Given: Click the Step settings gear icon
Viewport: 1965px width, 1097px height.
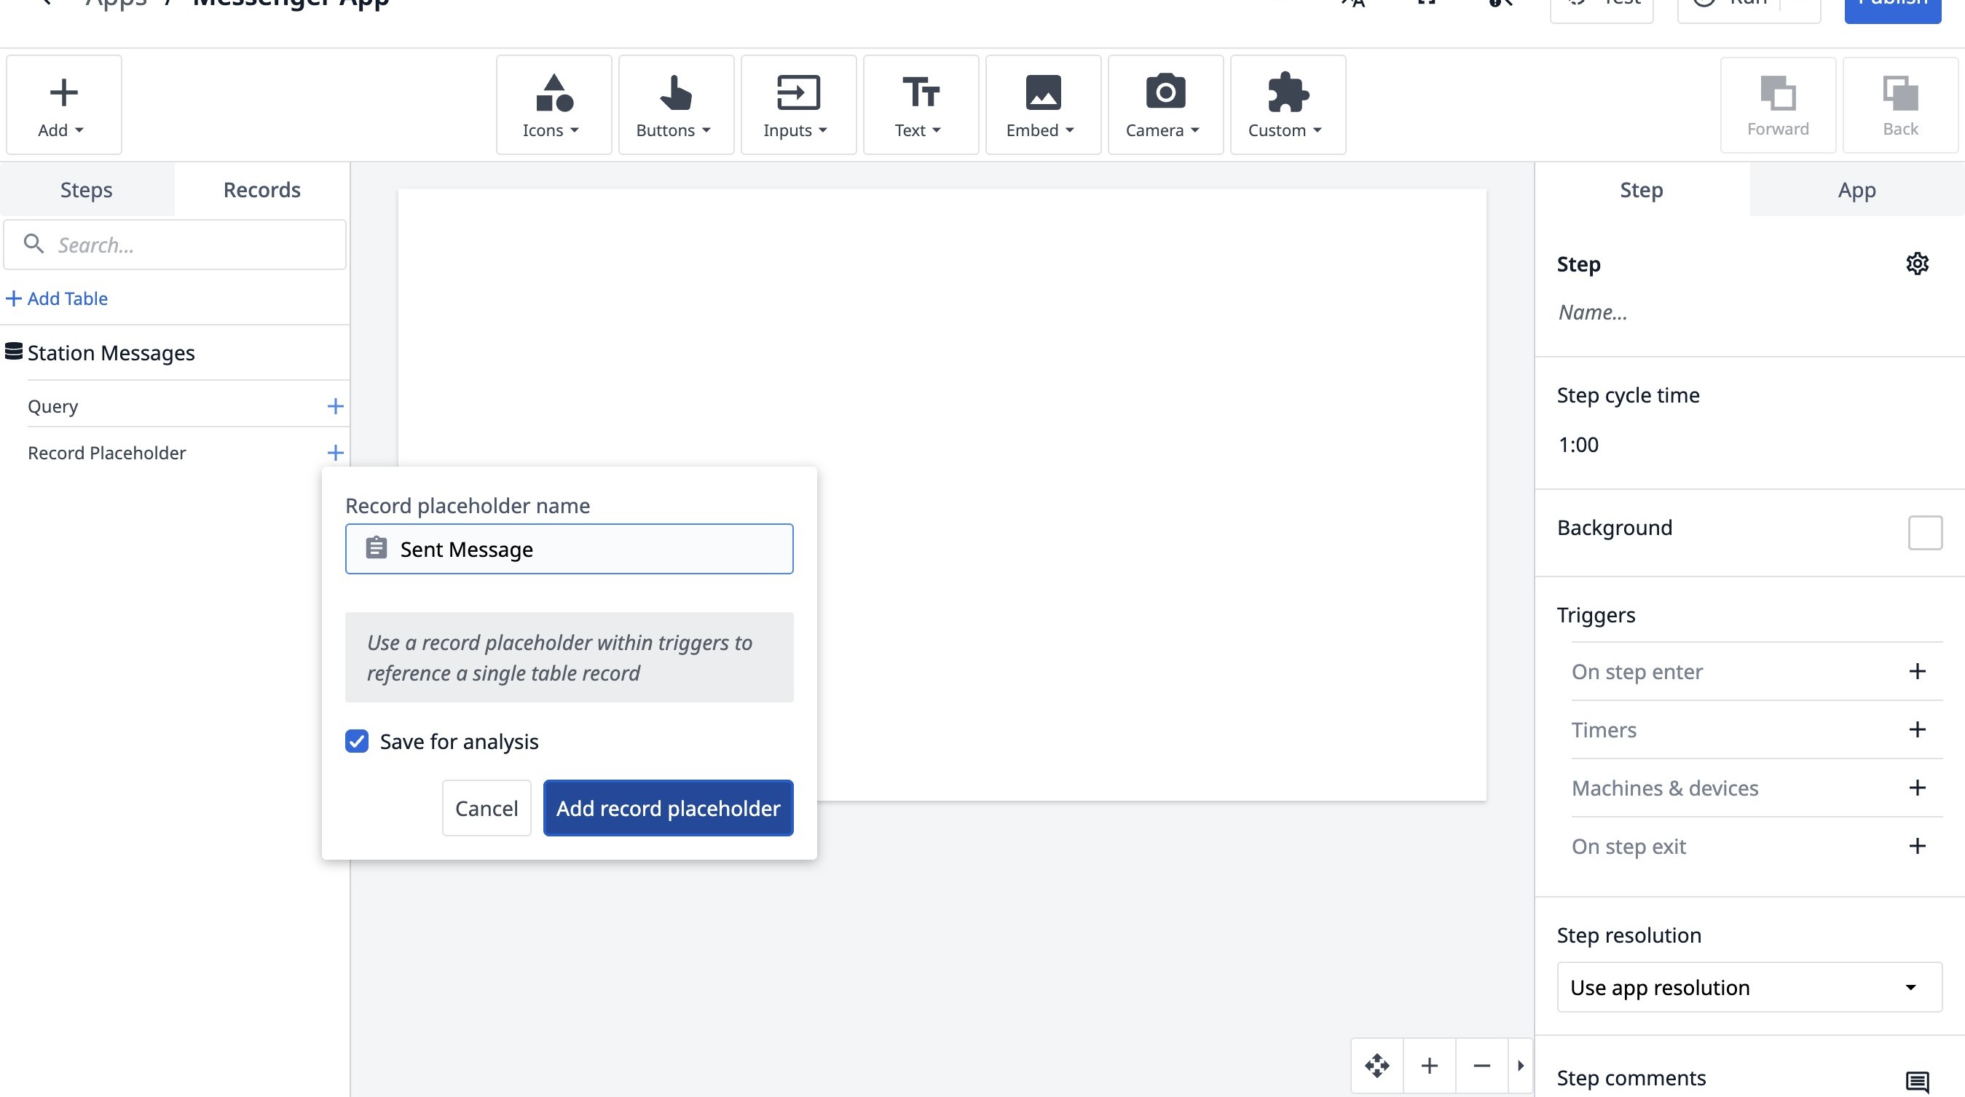Looking at the screenshot, I should 1917,264.
